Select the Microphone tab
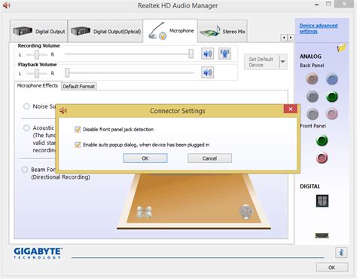This screenshot has width=357, height=279. click(x=170, y=31)
